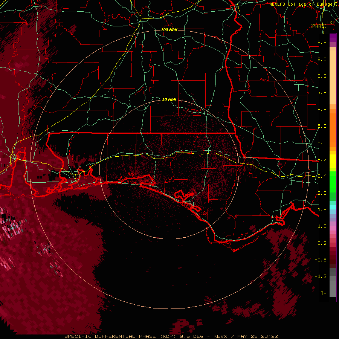
Task: Click the 8.2 scale value label
Action: tap(322, 76)
